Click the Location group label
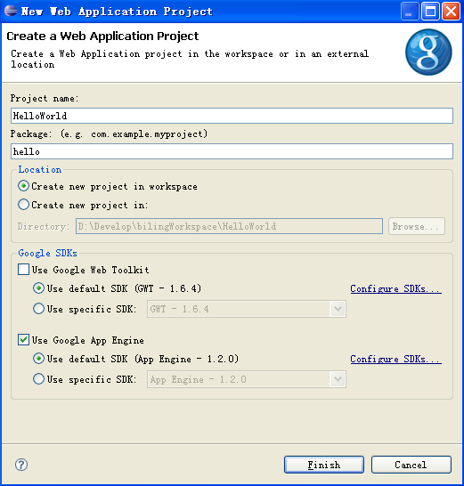 point(40,169)
